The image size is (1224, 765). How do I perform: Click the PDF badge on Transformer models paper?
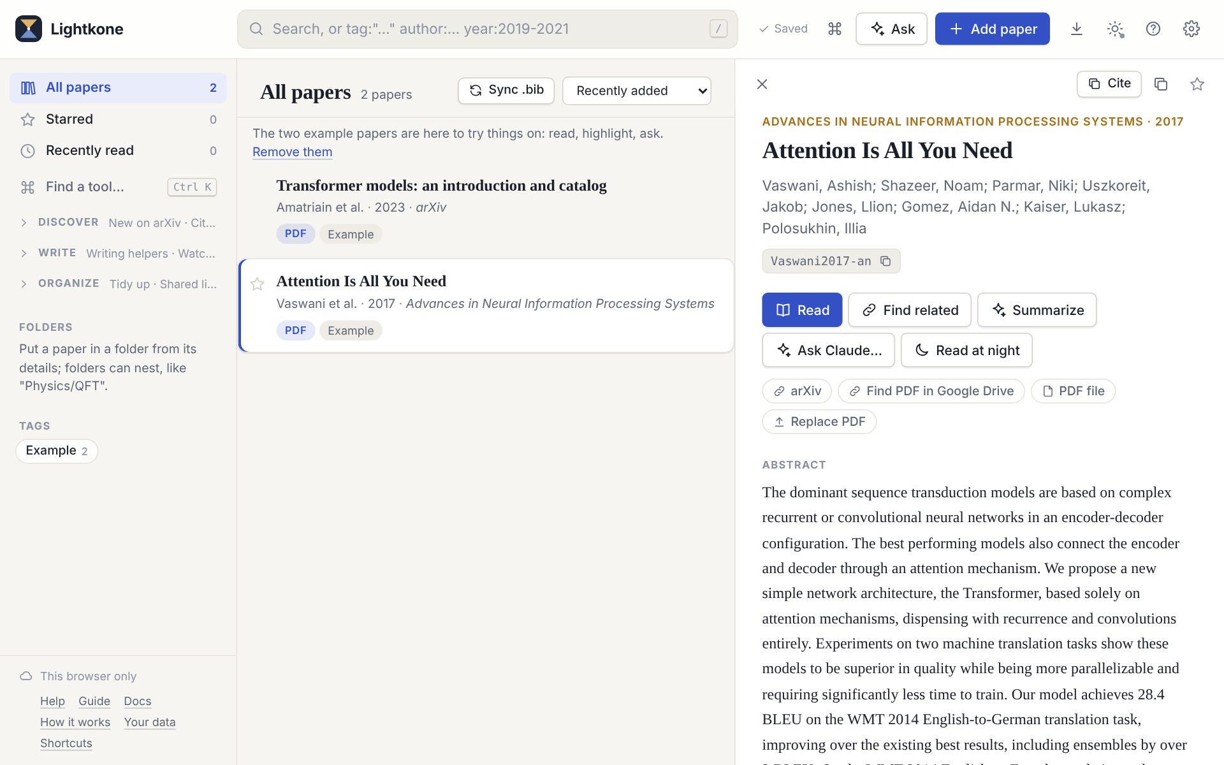(x=295, y=234)
